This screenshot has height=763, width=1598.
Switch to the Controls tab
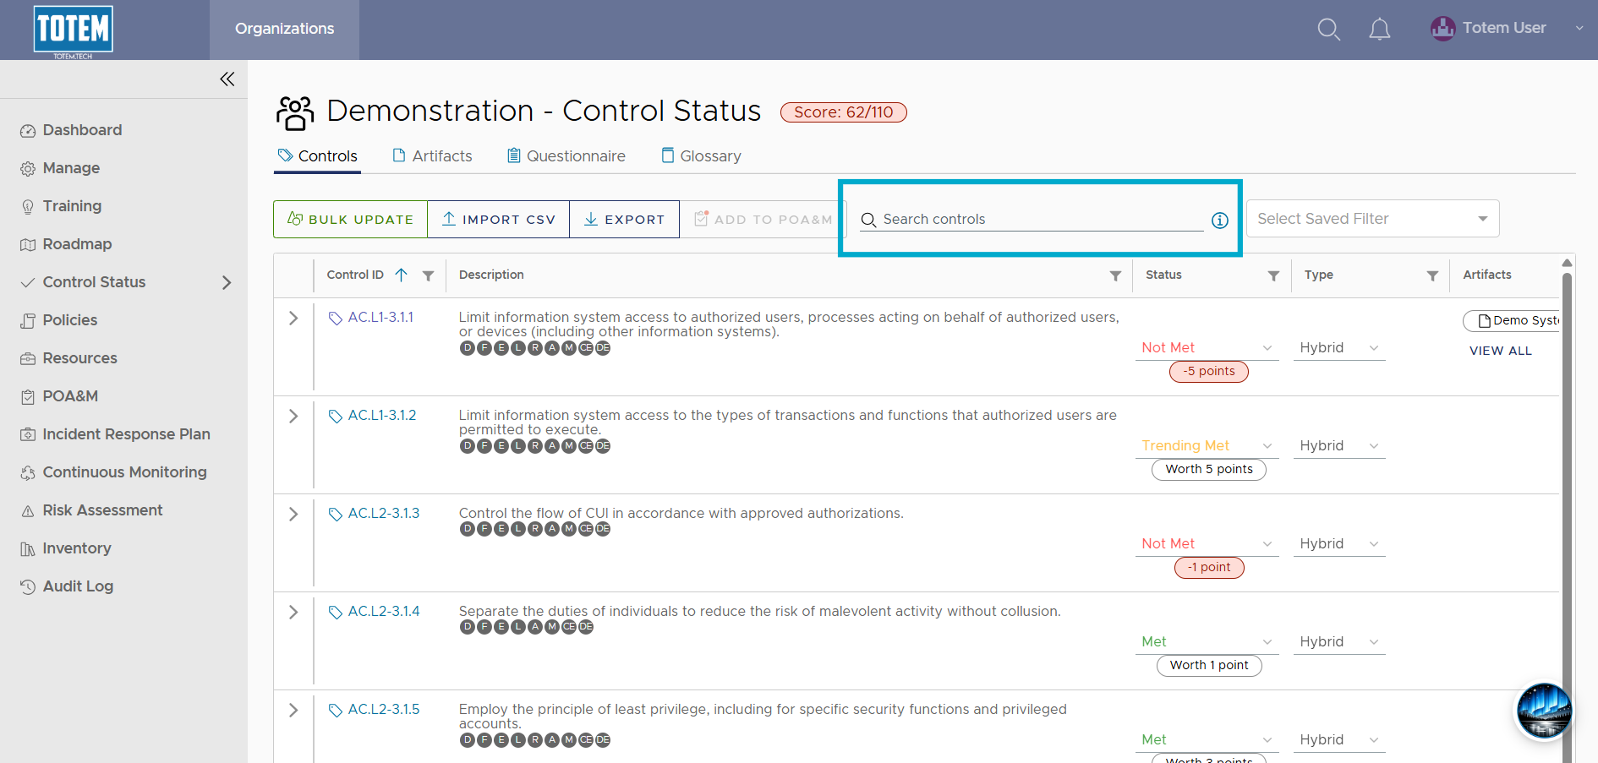point(318,156)
